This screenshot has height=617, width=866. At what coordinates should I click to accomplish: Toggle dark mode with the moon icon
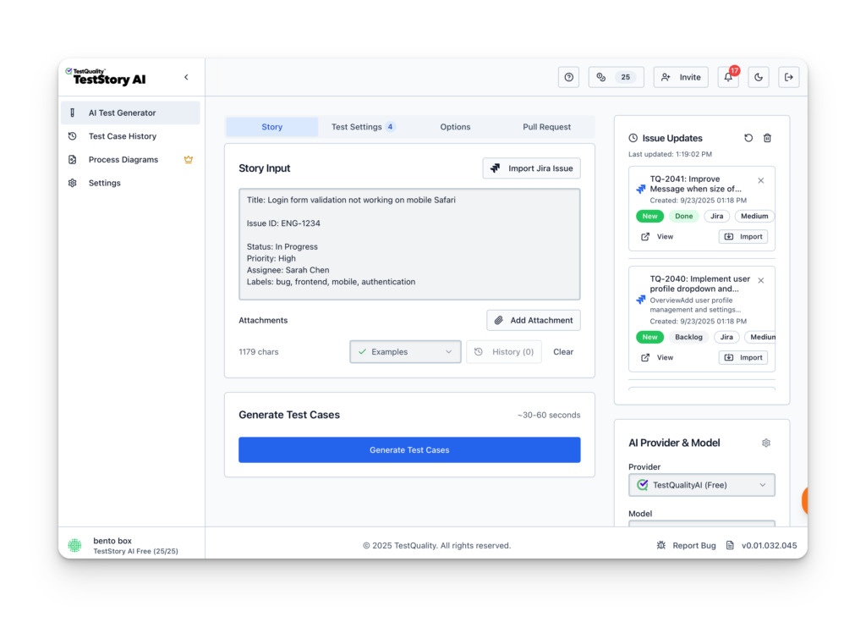tap(758, 77)
